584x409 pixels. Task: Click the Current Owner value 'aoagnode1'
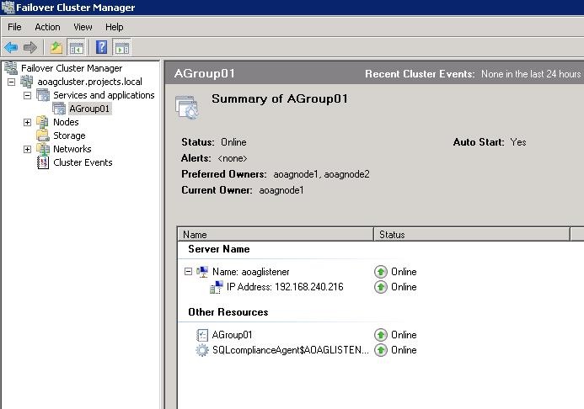point(281,190)
